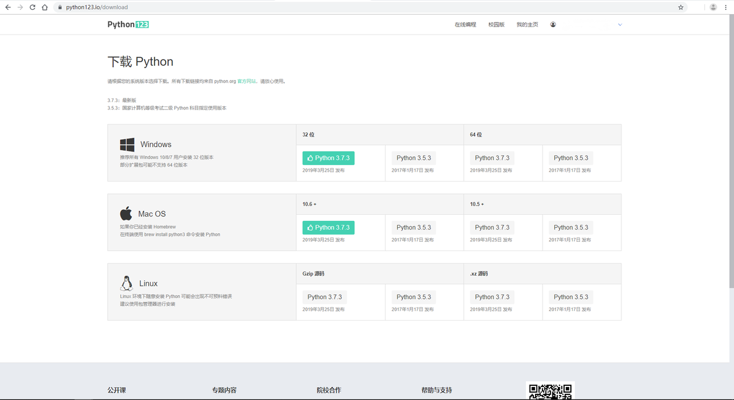The height and width of the screenshot is (400, 734).
Task: Go back with browser back arrow
Action: (8, 7)
